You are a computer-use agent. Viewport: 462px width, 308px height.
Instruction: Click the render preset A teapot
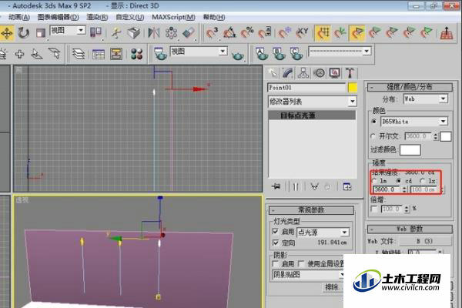click(261, 54)
